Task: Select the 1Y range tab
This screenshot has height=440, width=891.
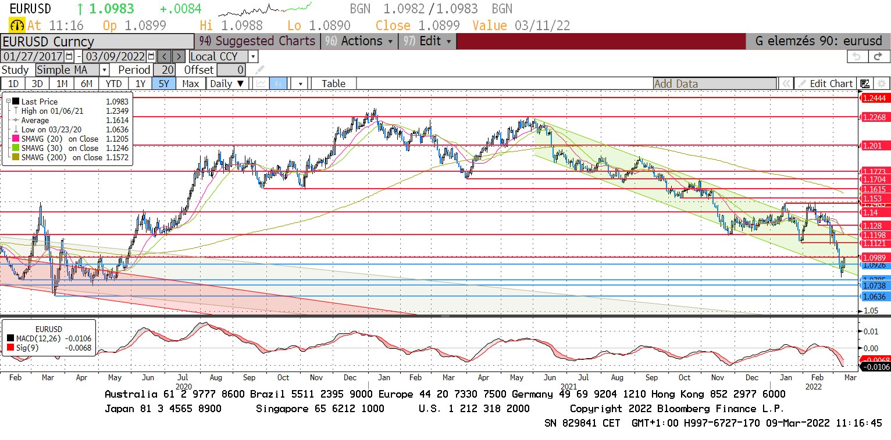Action: tap(140, 84)
